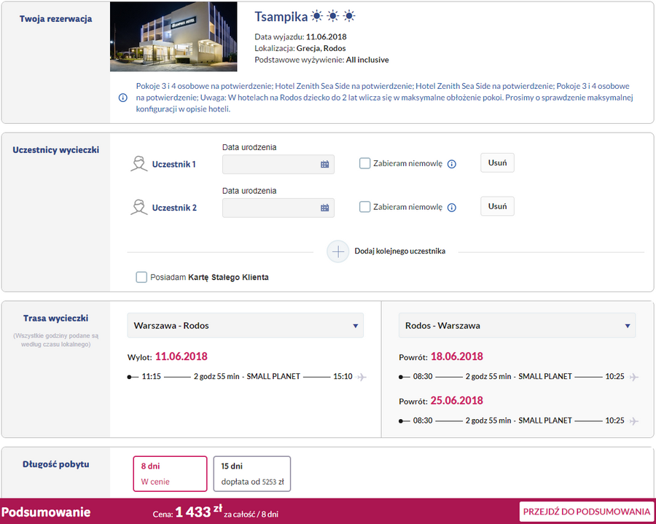Remove Uczestnik 2 with Usuń button
Image resolution: width=656 pixels, height=524 pixels.
(497, 206)
